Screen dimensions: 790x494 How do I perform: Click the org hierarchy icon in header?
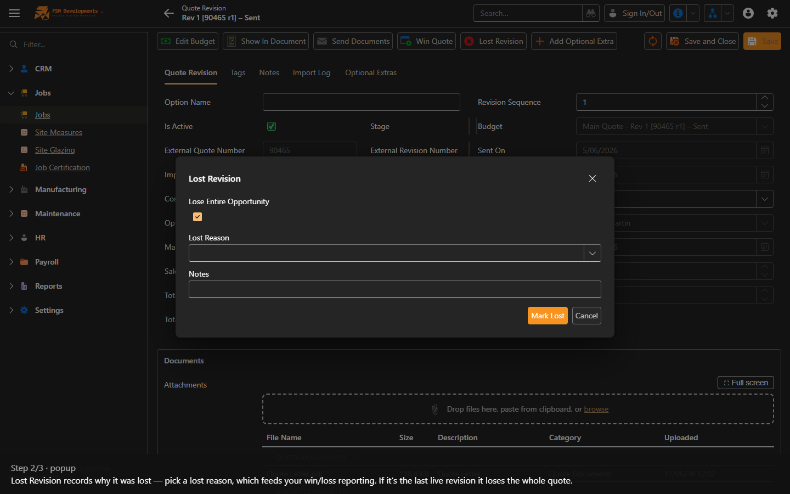pos(713,13)
